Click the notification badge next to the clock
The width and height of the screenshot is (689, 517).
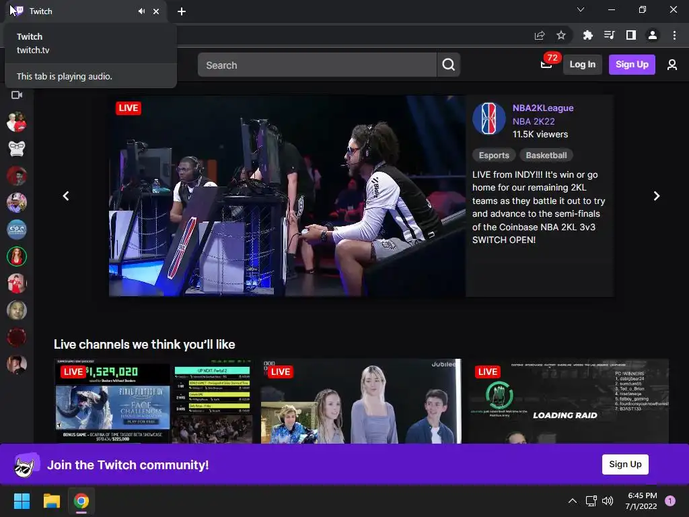[670, 501]
